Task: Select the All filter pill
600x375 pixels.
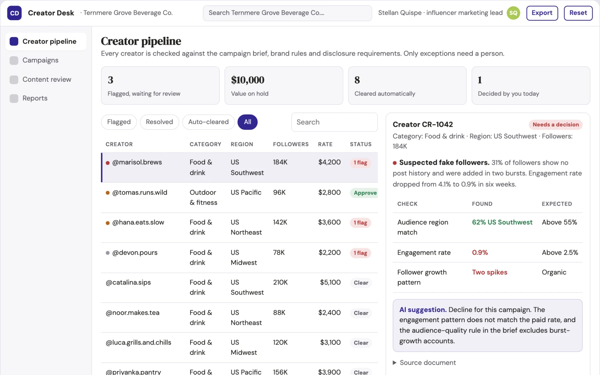Action: pyautogui.click(x=247, y=122)
